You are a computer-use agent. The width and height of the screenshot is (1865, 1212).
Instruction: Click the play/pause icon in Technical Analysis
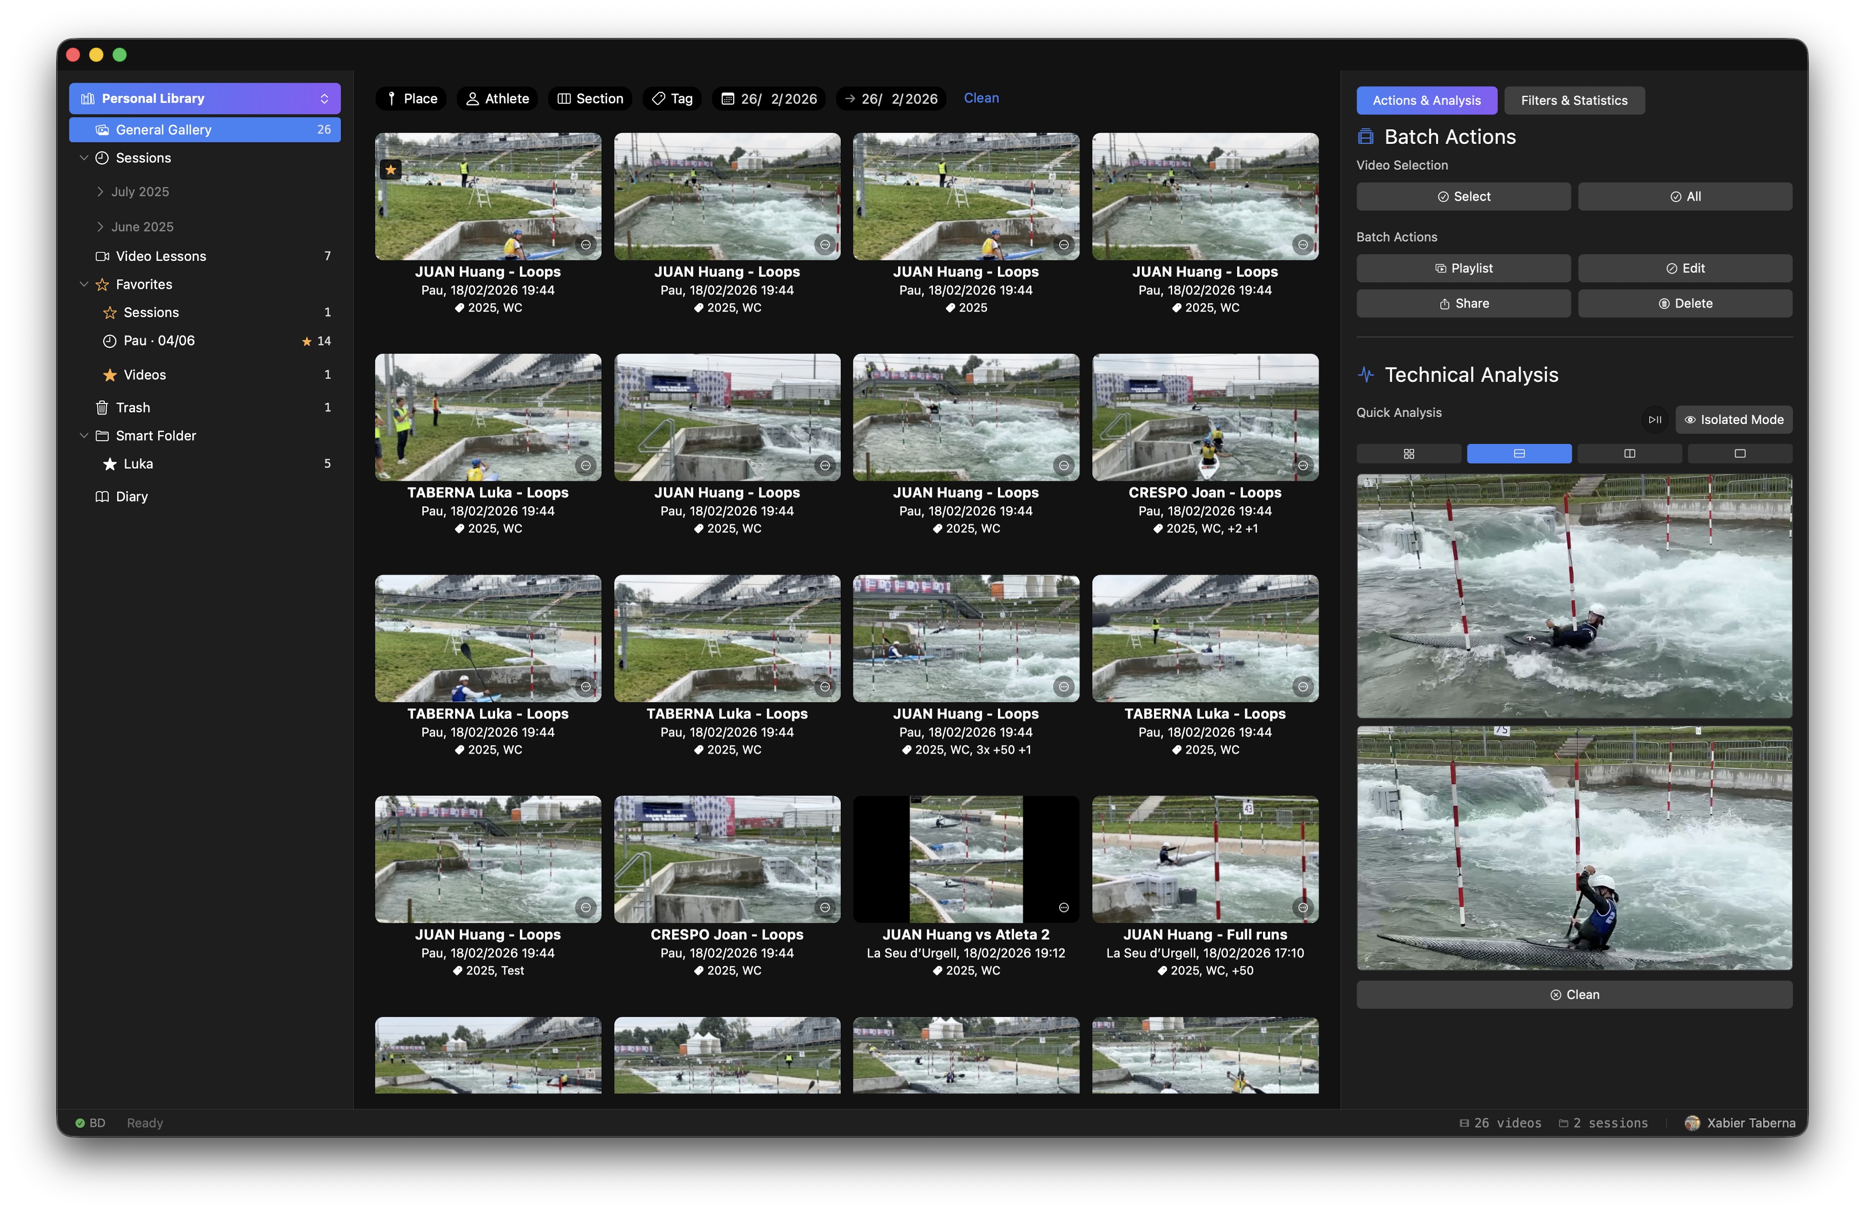[x=1655, y=420]
